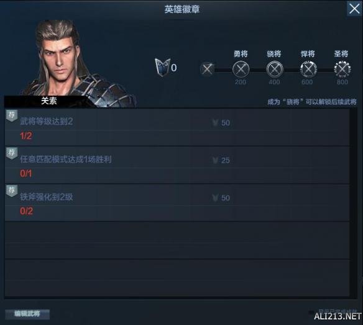Click the 荐 tag on 铁斧强化到2级
The image size is (363, 325).
12,191
